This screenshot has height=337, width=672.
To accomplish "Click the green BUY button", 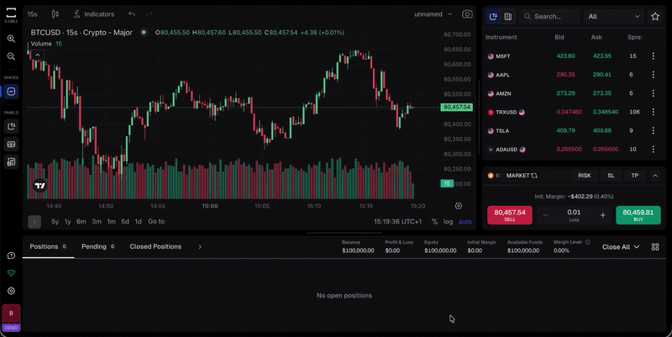I will [638, 215].
